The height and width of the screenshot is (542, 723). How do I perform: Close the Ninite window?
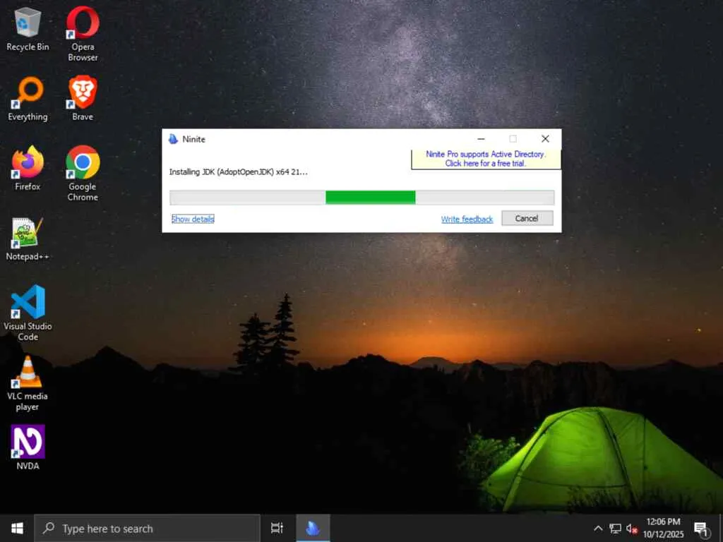click(545, 139)
